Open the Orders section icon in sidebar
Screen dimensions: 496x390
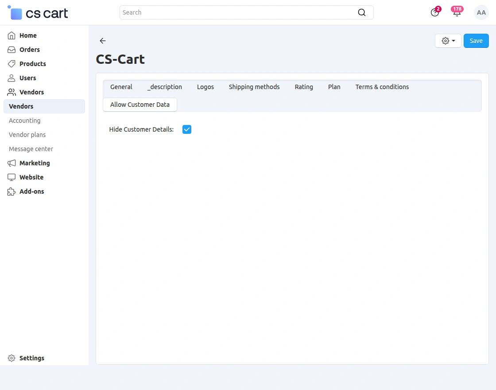coord(11,50)
